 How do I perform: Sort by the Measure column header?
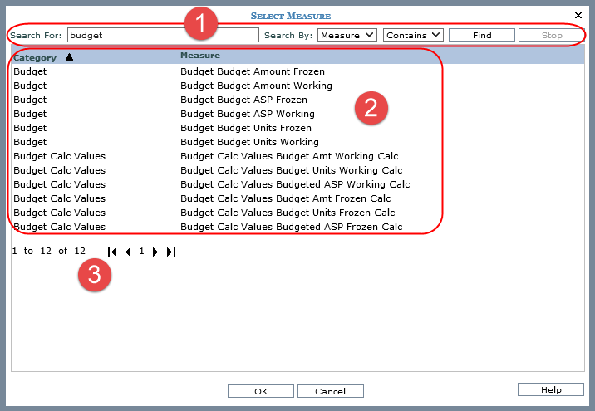(200, 56)
